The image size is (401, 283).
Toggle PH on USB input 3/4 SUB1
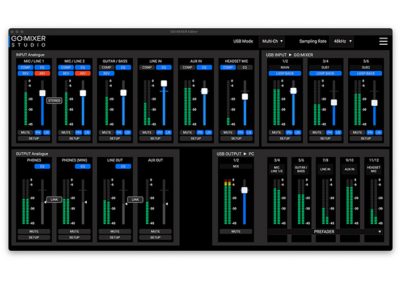tap(330, 132)
